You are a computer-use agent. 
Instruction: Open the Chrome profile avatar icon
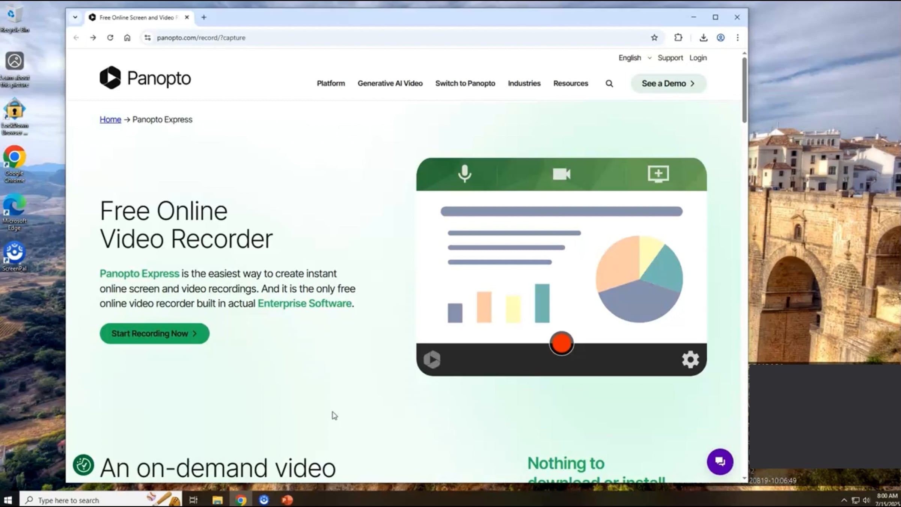(720, 38)
